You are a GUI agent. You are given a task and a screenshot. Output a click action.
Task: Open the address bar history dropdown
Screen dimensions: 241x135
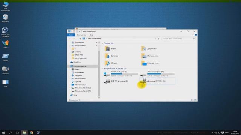(156, 39)
